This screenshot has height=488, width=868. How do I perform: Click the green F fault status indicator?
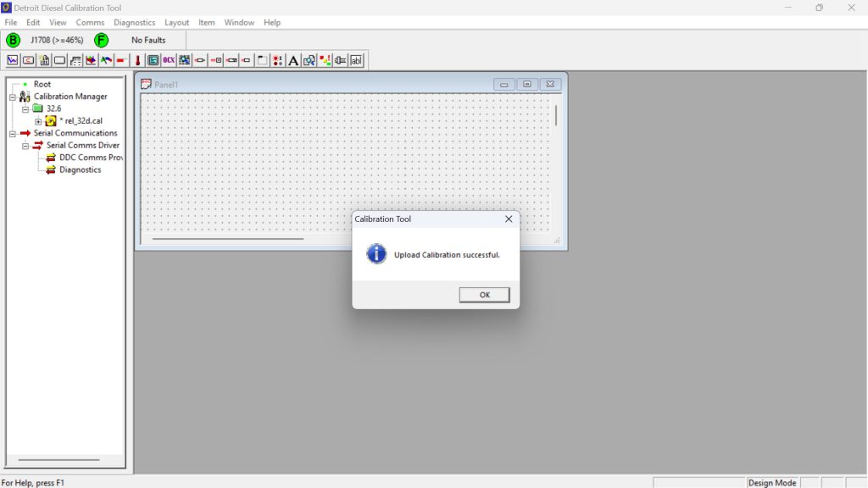point(101,39)
